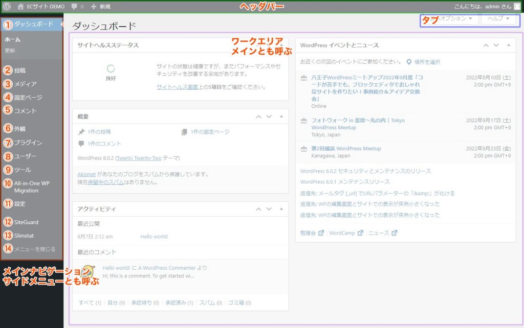524x328 pixels.
Task: Open プラグイン in the side menu
Action: coord(28,143)
